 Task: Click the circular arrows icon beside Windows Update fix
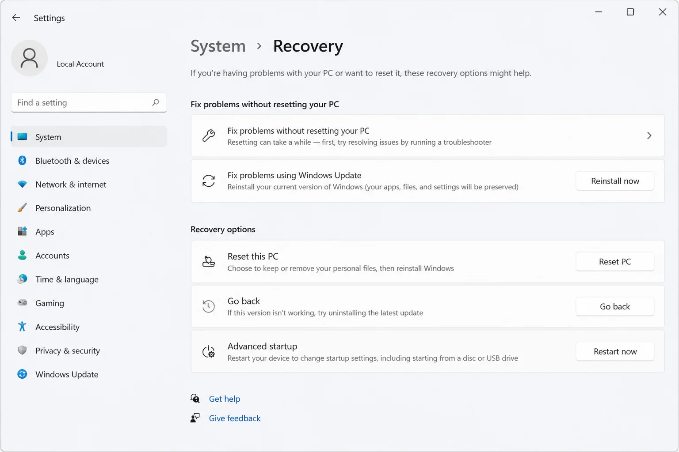click(x=209, y=181)
